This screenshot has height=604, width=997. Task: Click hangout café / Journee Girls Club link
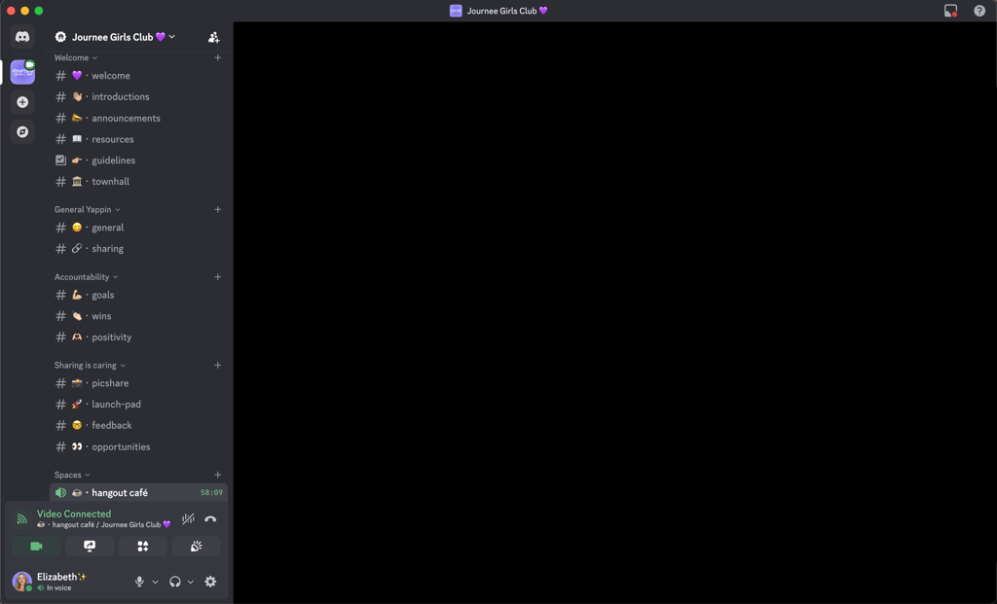[x=103, y=524]
